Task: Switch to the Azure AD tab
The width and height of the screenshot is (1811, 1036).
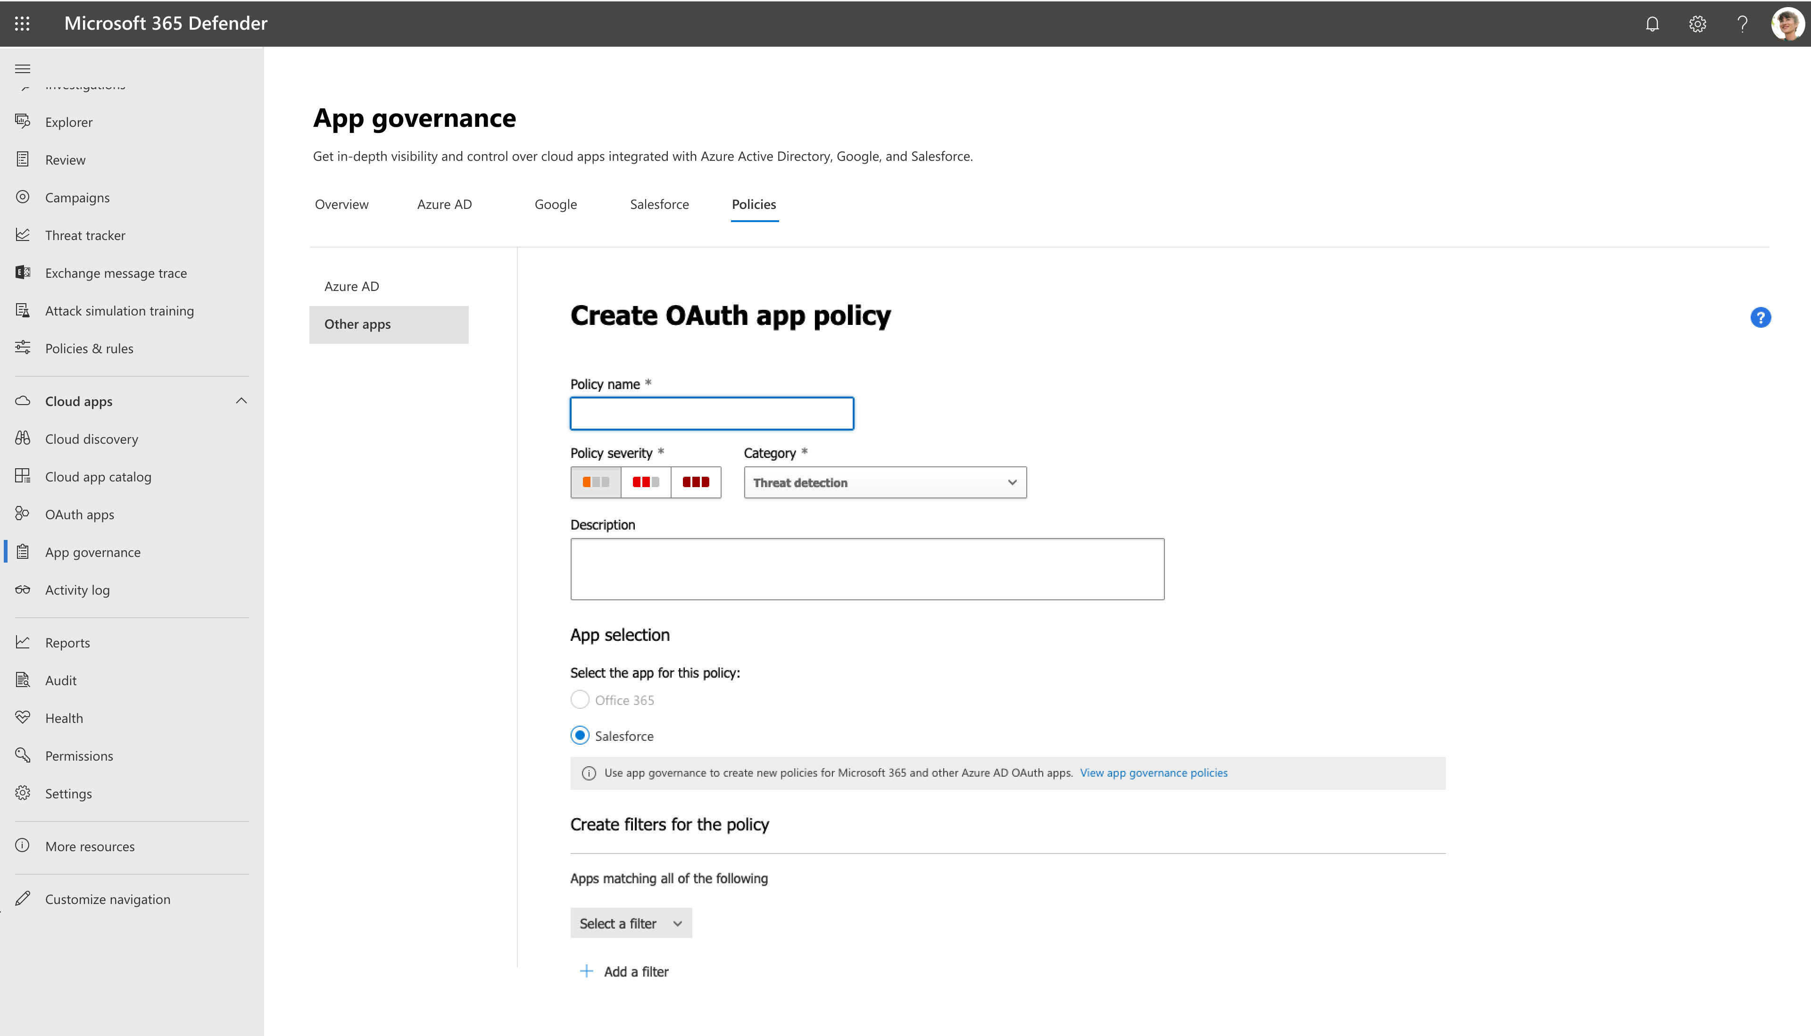Action: click(x=444, y=203)
